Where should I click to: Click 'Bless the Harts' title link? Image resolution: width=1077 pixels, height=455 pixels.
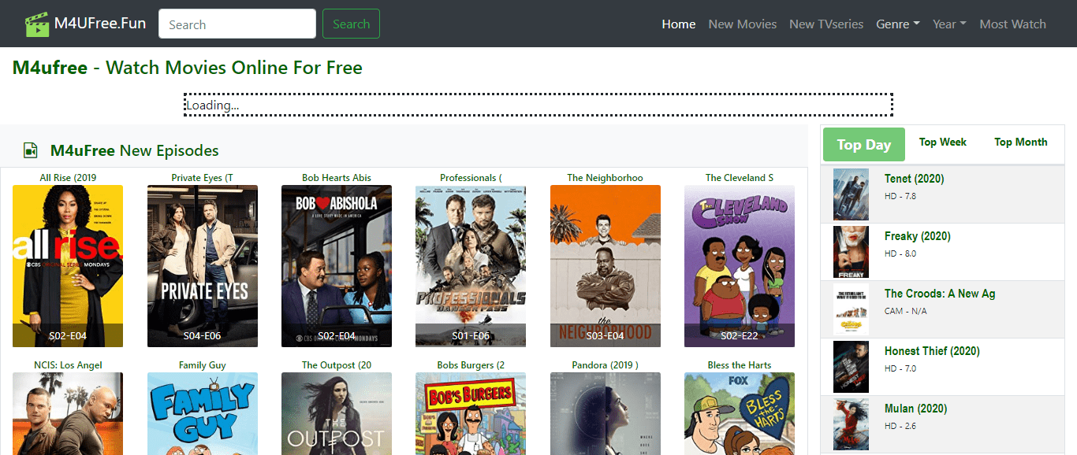coord(740,364)
